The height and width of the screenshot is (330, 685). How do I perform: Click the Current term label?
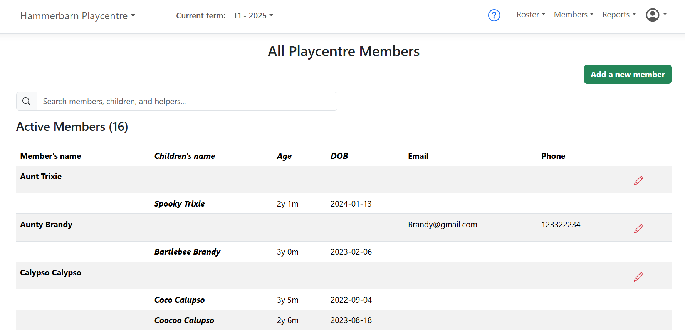[x=201, y=16]
